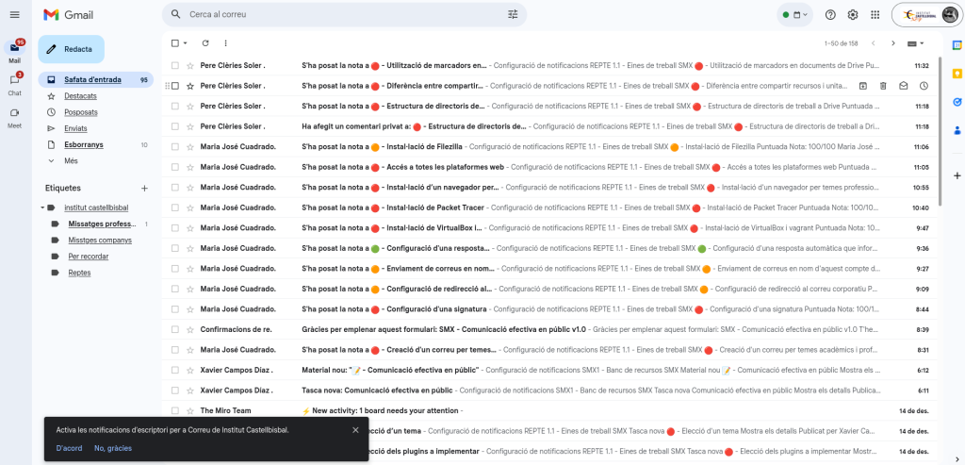This screenshot has height=465, width=965.
Task: Click the Redacta compose button
Action: tap(71, 49)
